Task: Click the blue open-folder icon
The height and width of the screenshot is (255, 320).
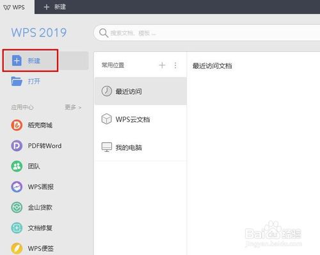Action: click(x=17, y=81)
